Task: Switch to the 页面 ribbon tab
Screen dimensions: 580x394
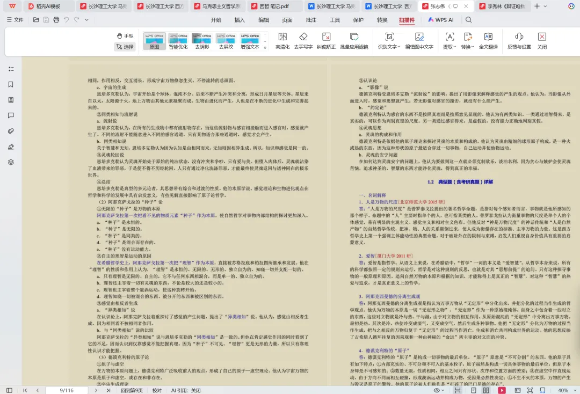Action: (x=287, y=20)
